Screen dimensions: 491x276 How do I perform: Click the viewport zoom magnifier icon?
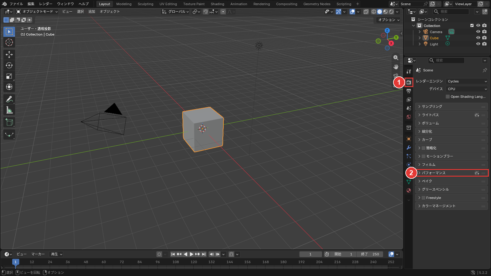pyautogui.click(x=396, y=58)
